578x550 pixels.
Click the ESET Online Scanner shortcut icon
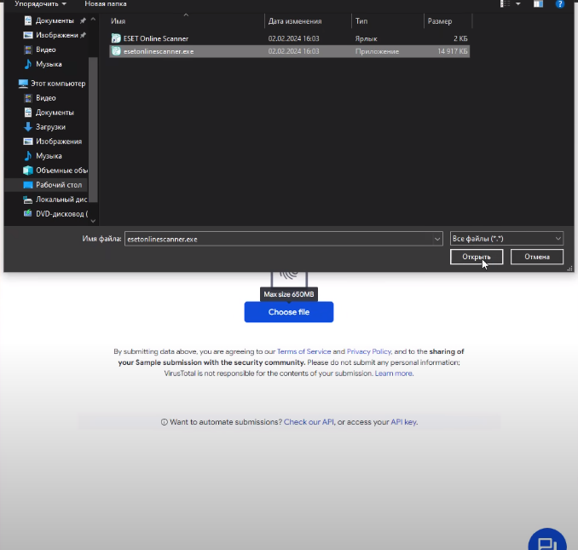pyautogui.click(x=116, y=38)
